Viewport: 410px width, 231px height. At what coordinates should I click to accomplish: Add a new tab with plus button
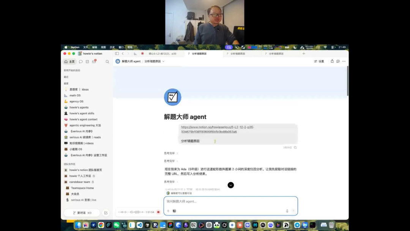(x=304, y=54)
